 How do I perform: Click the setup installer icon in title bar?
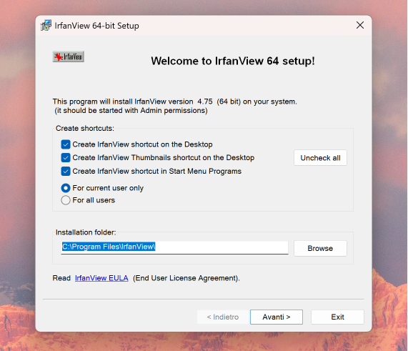46,26
